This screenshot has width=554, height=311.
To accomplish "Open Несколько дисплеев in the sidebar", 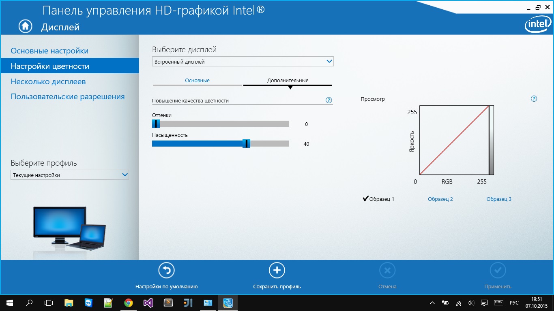I will point(48,81).
